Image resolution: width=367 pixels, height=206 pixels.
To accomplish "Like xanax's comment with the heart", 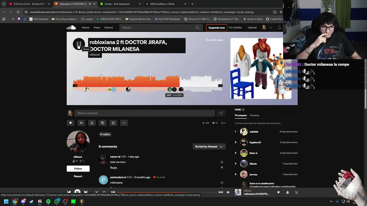I will (222, 162).
